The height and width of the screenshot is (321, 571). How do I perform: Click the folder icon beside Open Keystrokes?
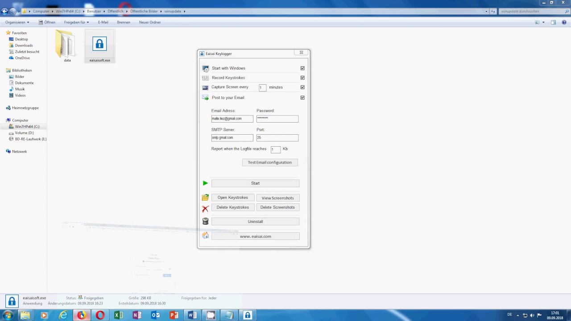(x=205, y=198)
